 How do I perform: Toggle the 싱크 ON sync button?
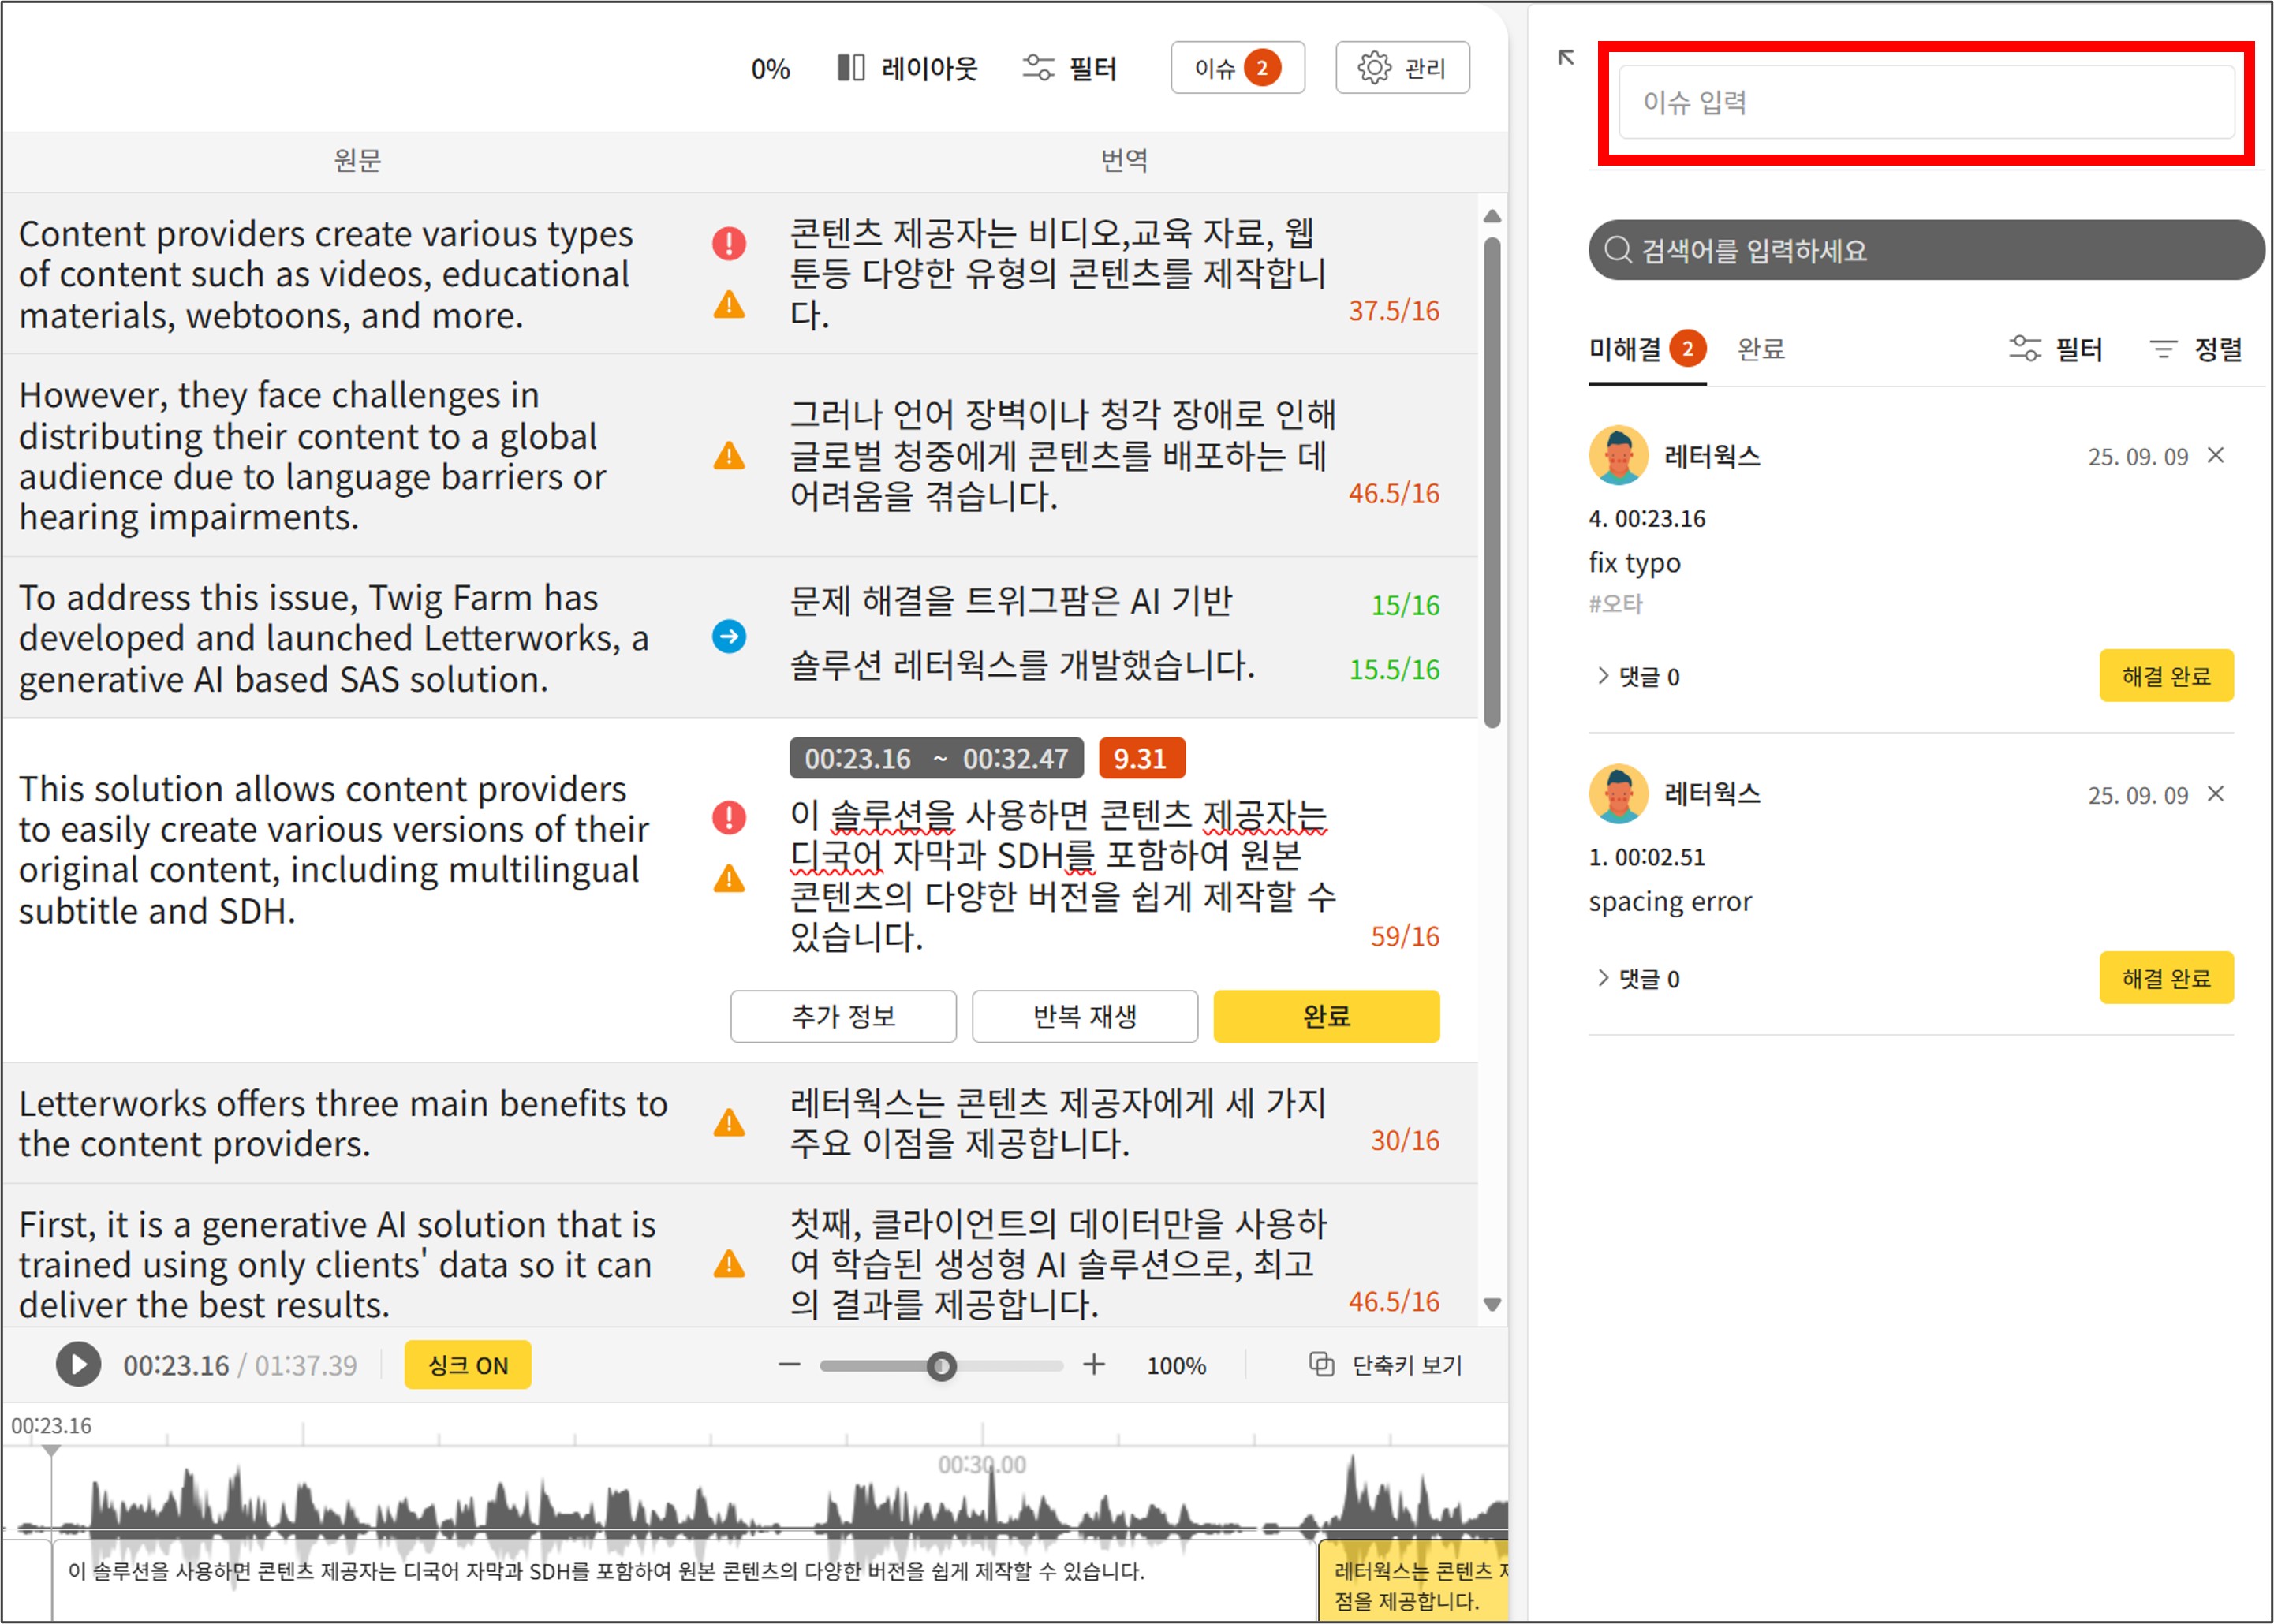coord(467,1365)
